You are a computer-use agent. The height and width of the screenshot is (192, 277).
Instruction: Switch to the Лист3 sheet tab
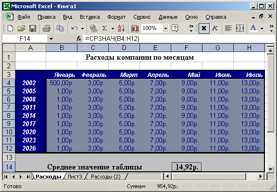tap(75, 177)
